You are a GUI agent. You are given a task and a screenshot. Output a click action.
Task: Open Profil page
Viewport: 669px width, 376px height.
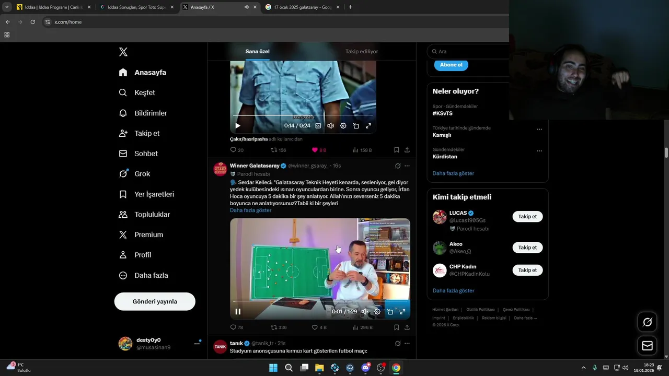click(x=135, y=255)
